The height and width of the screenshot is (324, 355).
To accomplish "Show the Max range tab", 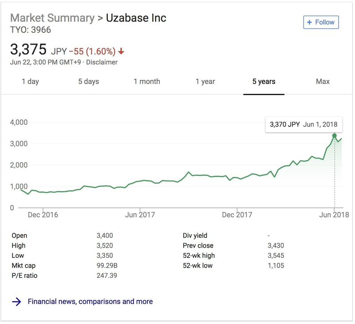I will [323, 81].
